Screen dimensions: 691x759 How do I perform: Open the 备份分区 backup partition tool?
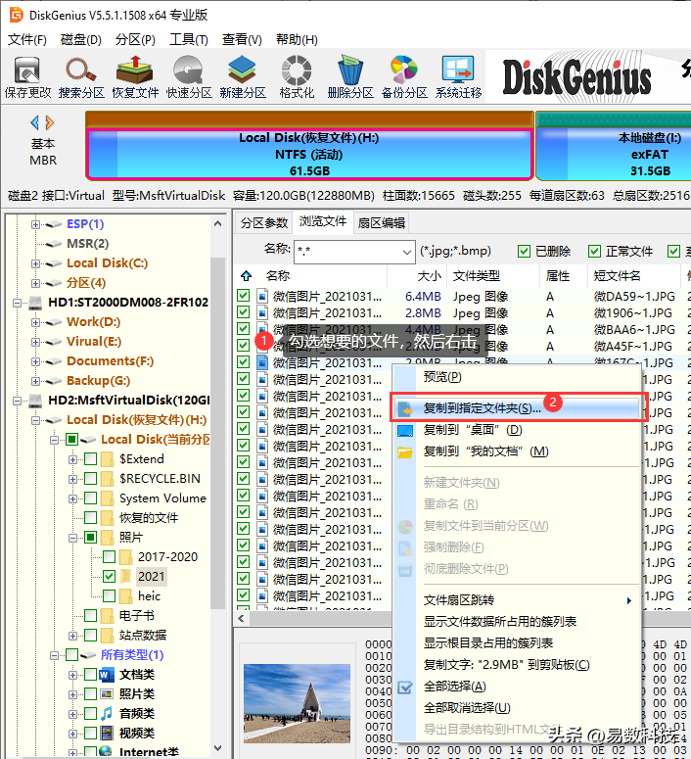coord(404,71)
